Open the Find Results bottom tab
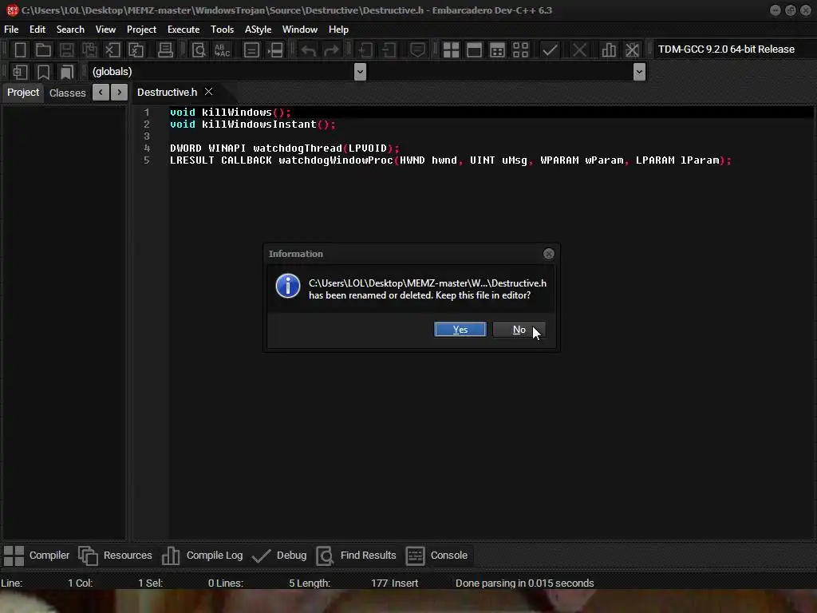This screenshot has width=817, height=613. (357, 556)
